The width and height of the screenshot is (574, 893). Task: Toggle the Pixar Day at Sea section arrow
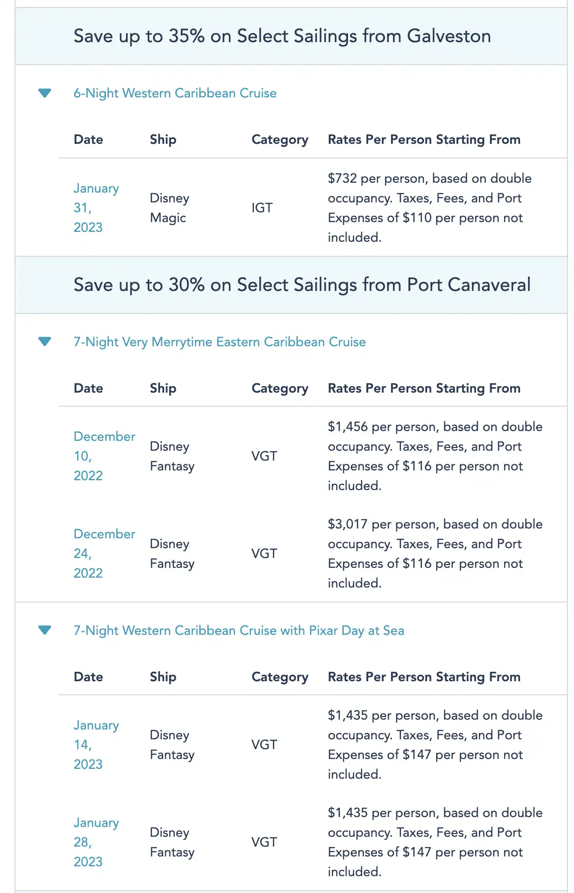click(45, 630)
